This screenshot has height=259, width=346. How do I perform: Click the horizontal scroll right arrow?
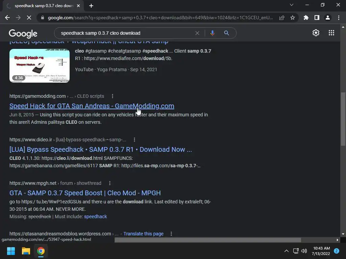pyautogui.click(x=338, y=240)
